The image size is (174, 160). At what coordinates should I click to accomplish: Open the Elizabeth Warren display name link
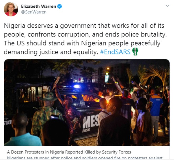tap(38, 6)
